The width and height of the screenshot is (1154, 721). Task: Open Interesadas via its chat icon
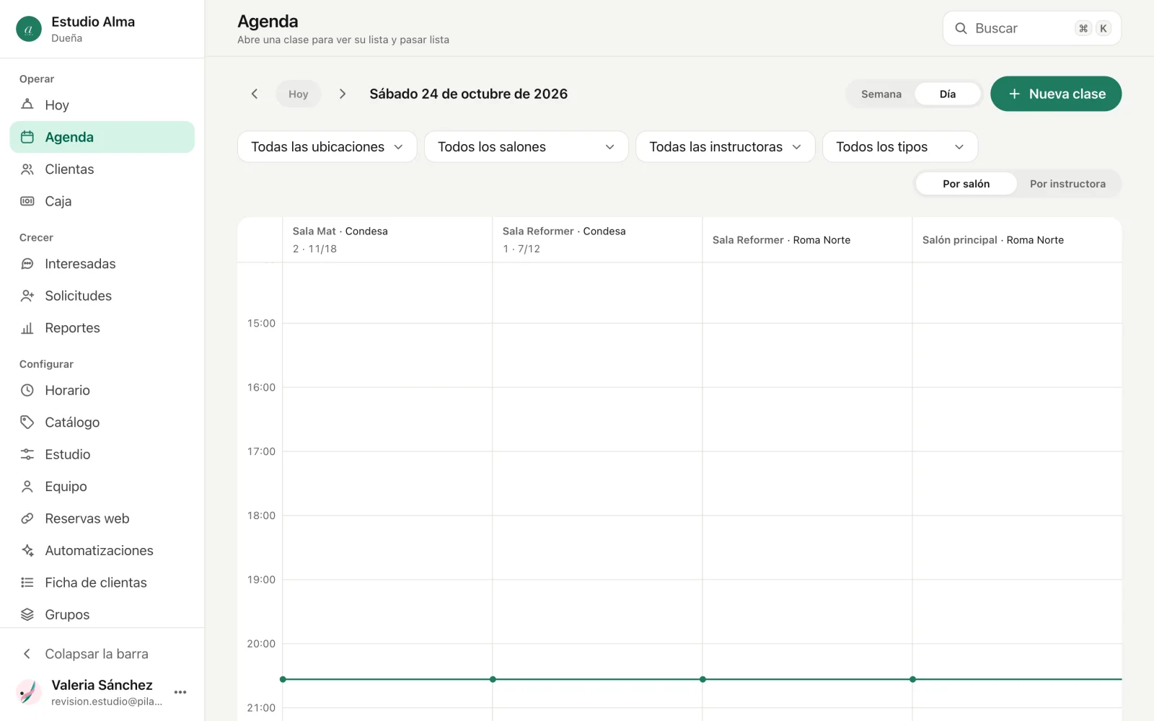[x=27, y=264]
